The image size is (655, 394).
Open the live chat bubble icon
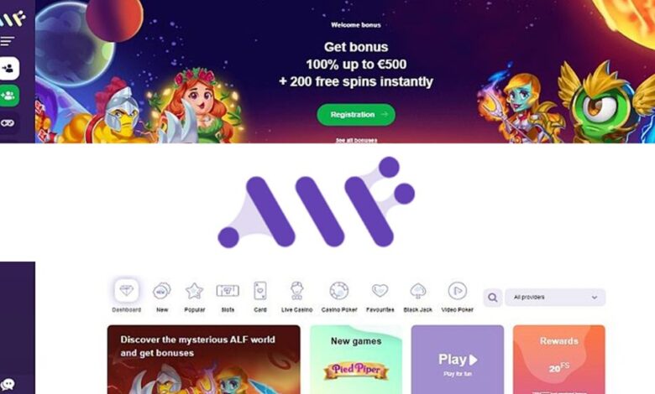pos(8,384)
